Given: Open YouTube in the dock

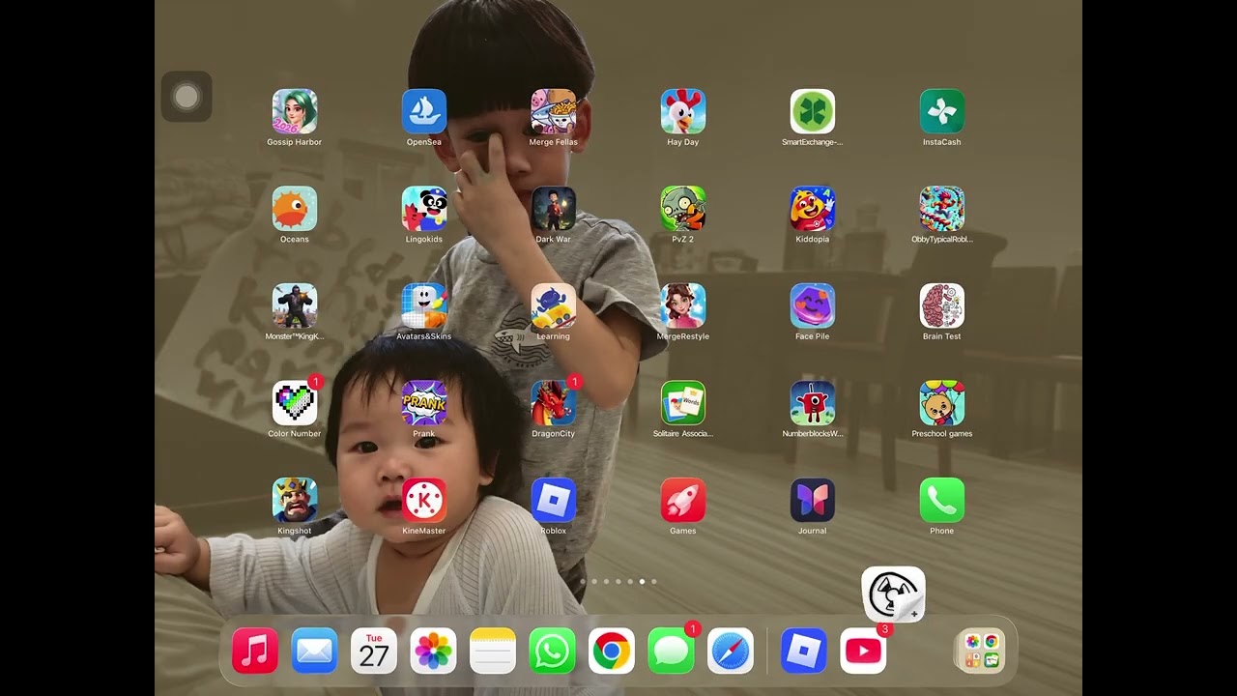Looking at the screenshot, I should click(864, 652).
